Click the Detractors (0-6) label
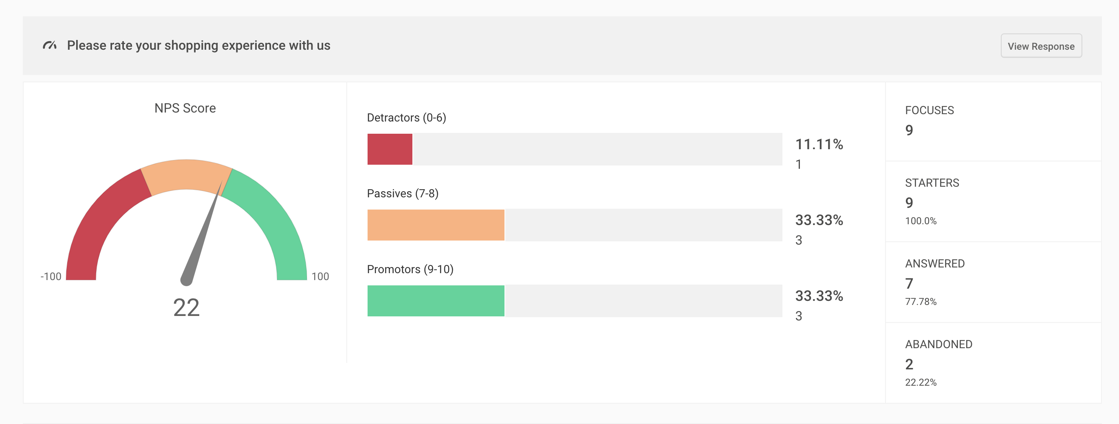Viewport: 1119px width, 424px height. pos(406,118)
